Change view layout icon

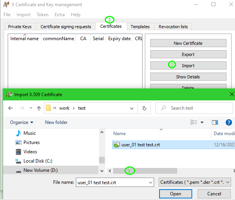(x=194, y=122)
